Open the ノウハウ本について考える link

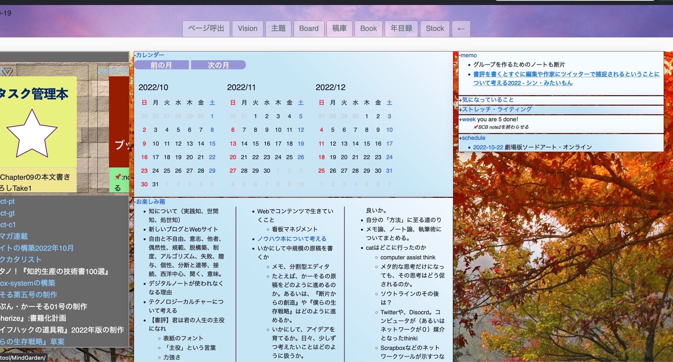click(292, 239)
